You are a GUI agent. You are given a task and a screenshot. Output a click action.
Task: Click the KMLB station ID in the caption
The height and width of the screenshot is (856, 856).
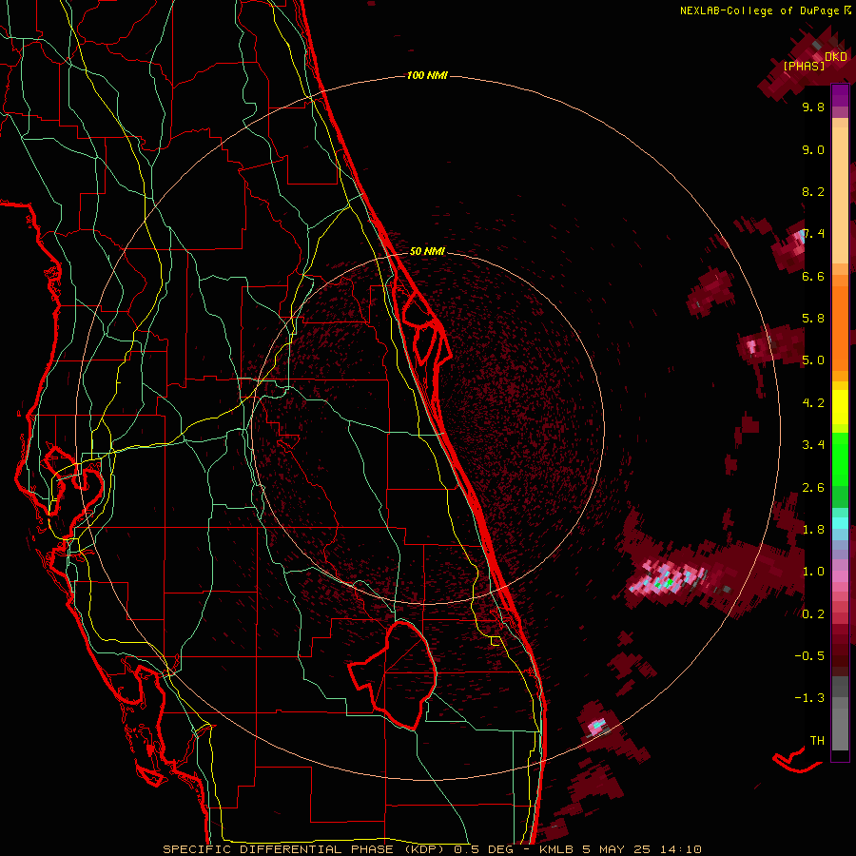557,849
